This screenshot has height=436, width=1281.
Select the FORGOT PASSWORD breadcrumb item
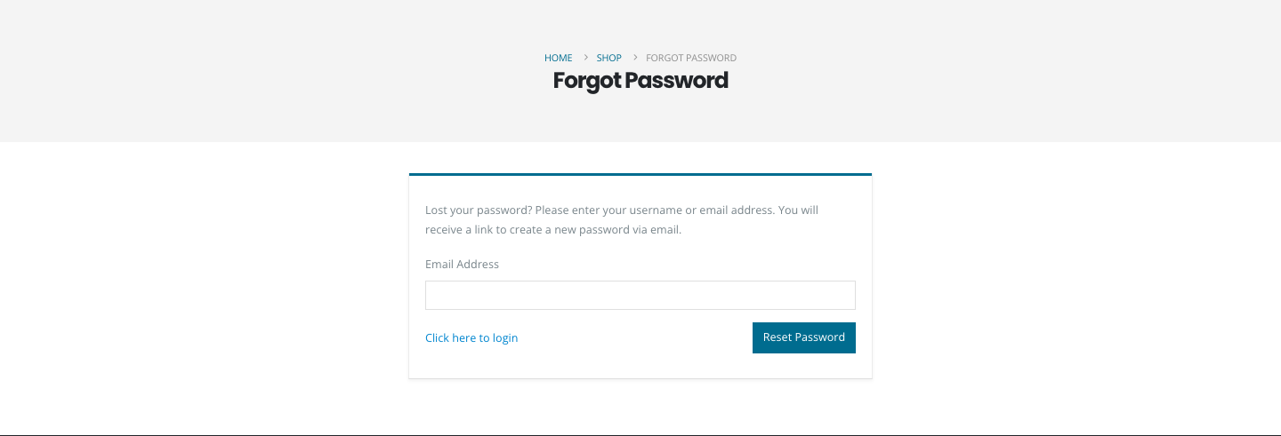(691, 58)
